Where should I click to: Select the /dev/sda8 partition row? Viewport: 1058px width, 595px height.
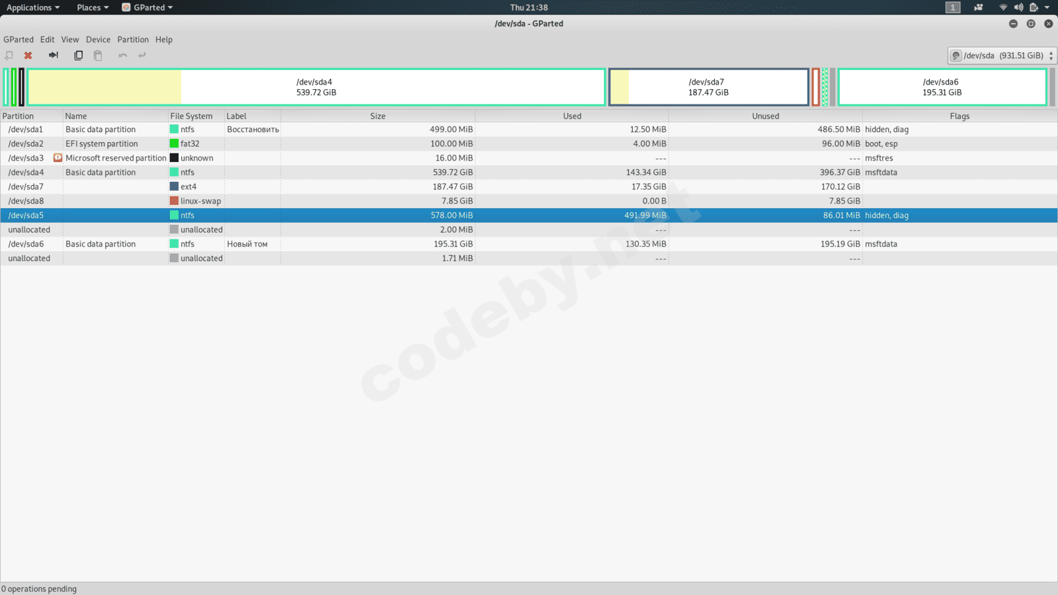click(529, 201)
